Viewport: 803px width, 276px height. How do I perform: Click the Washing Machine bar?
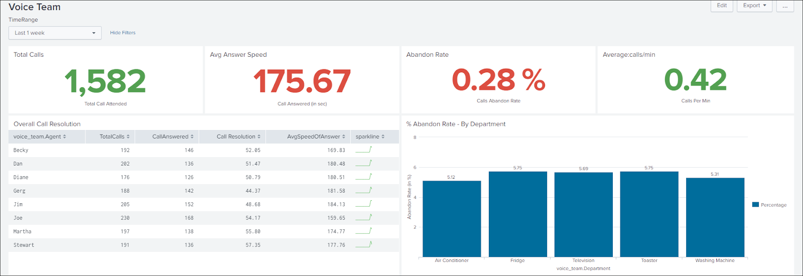(715, 217)
